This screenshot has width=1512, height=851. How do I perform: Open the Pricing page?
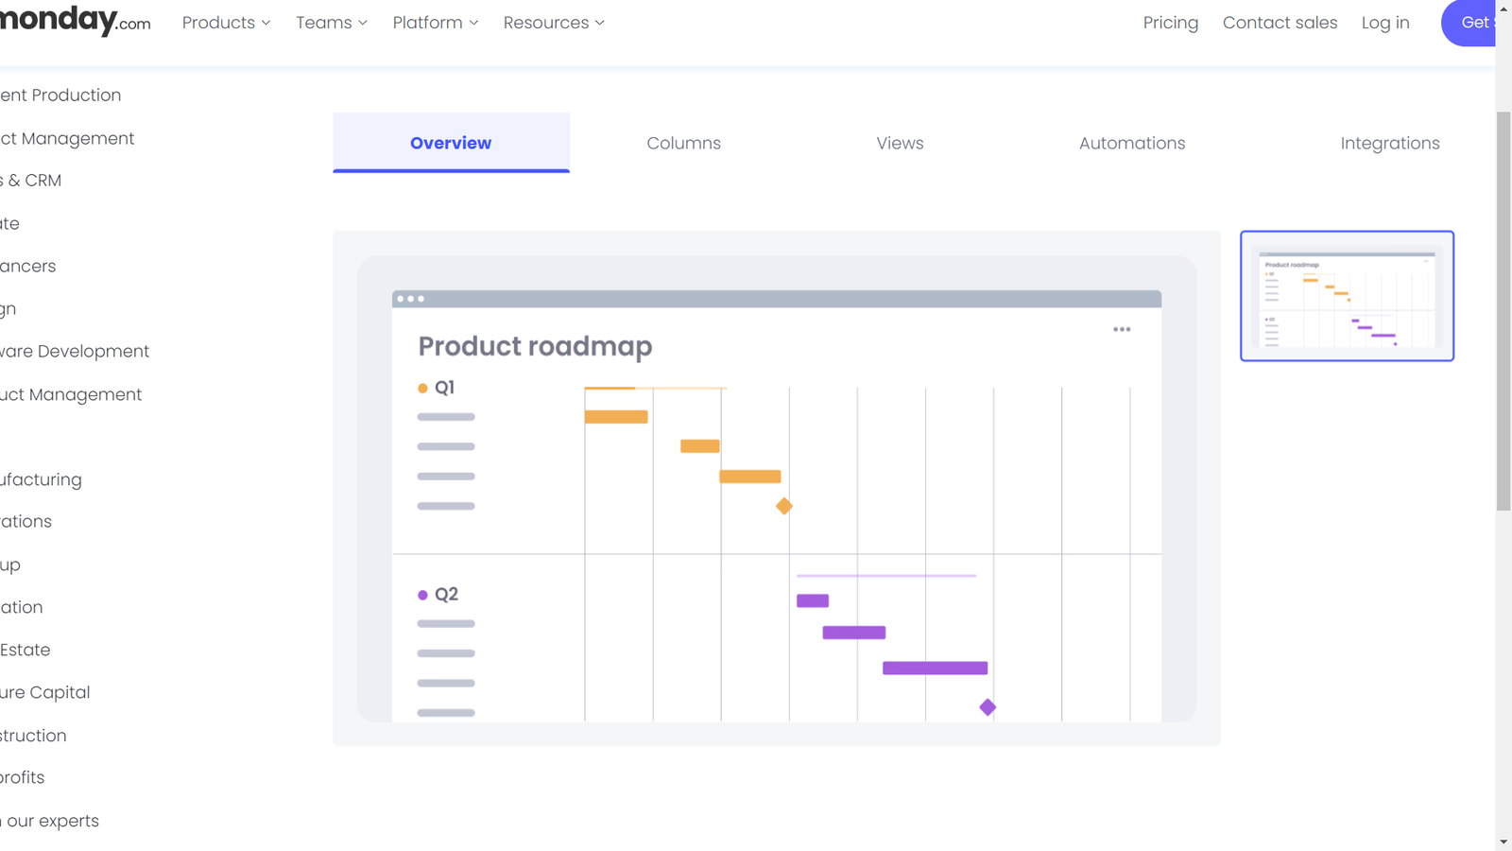[x=1170, y=23]
